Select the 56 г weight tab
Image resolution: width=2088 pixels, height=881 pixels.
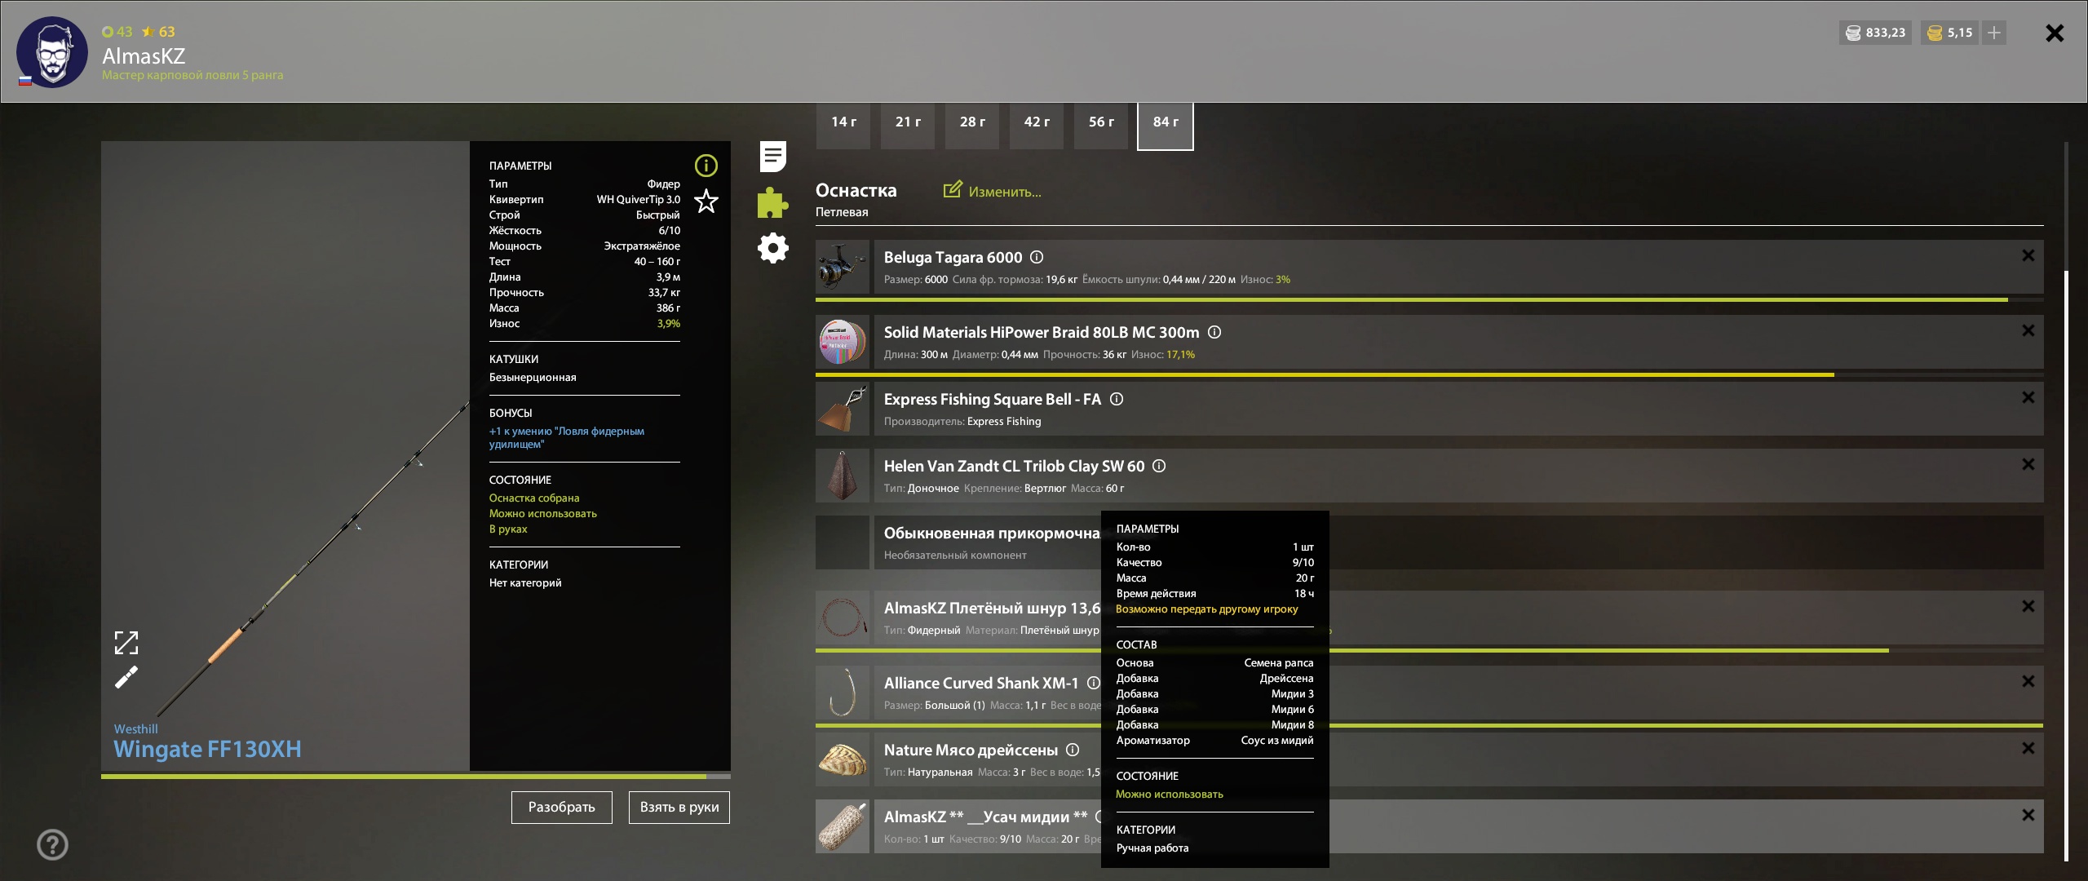point(1101,125)
